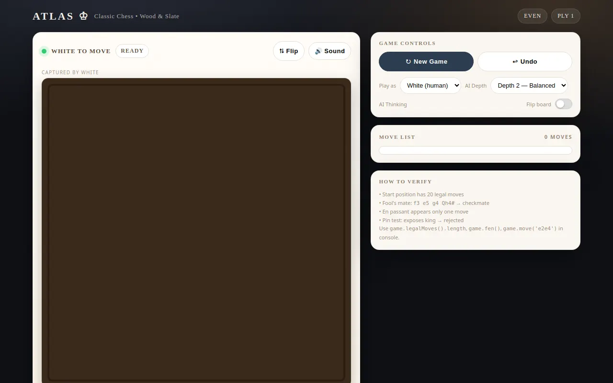Click the empty chess board area
613x383 pixels.
(196, 232)
